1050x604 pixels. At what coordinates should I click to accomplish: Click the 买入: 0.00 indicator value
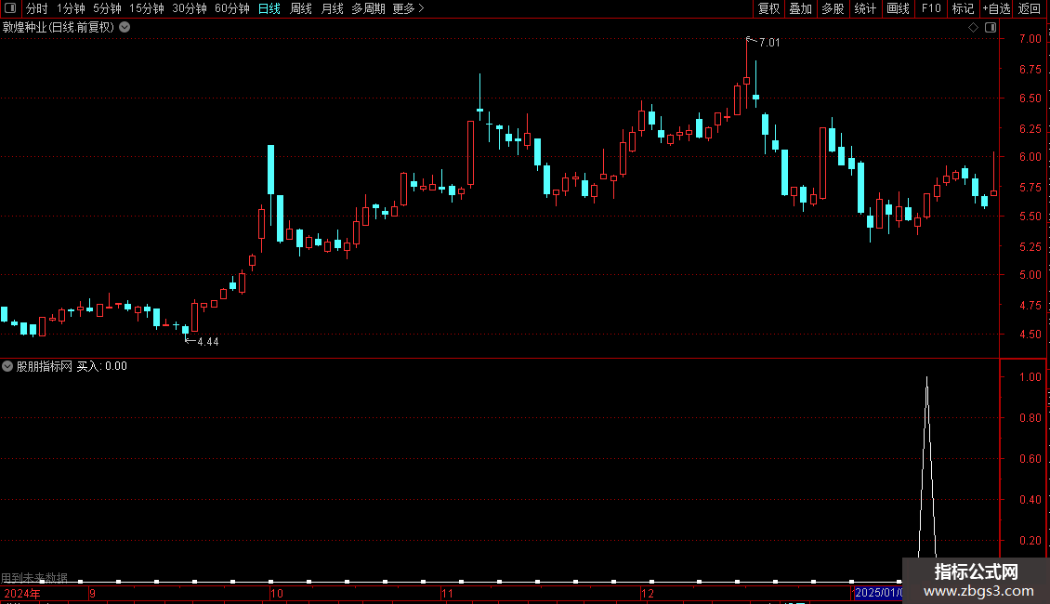coord(102,366)
